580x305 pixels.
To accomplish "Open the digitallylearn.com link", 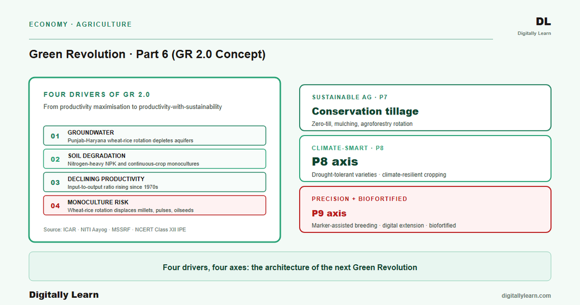I will coord(526,296).
